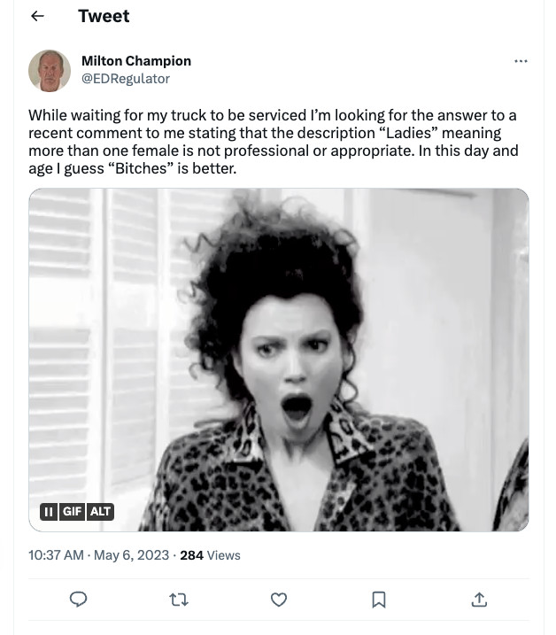Click the share upload icon
556x635 pixels.
[479, 600]
